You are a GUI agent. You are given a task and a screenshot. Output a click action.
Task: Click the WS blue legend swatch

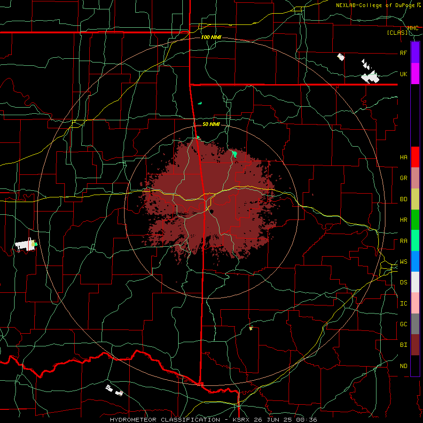(415, 261)
